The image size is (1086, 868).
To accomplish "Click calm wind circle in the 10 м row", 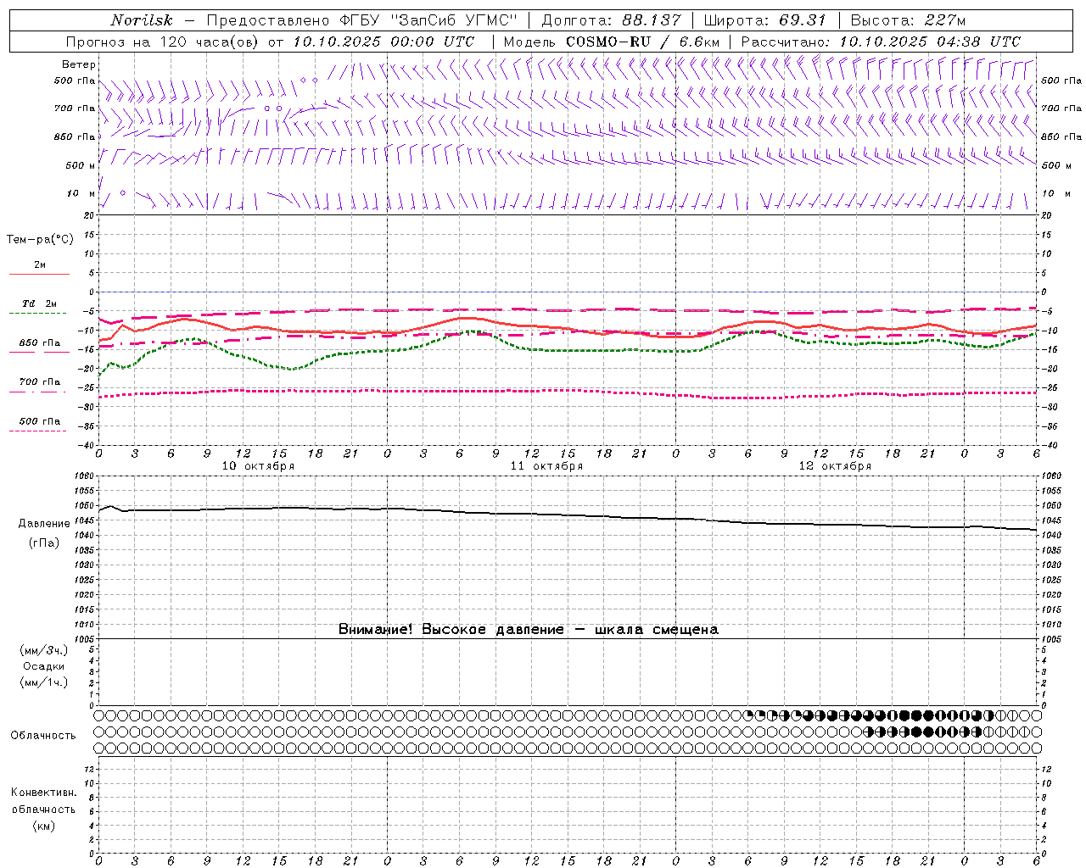I will [122, 192].
